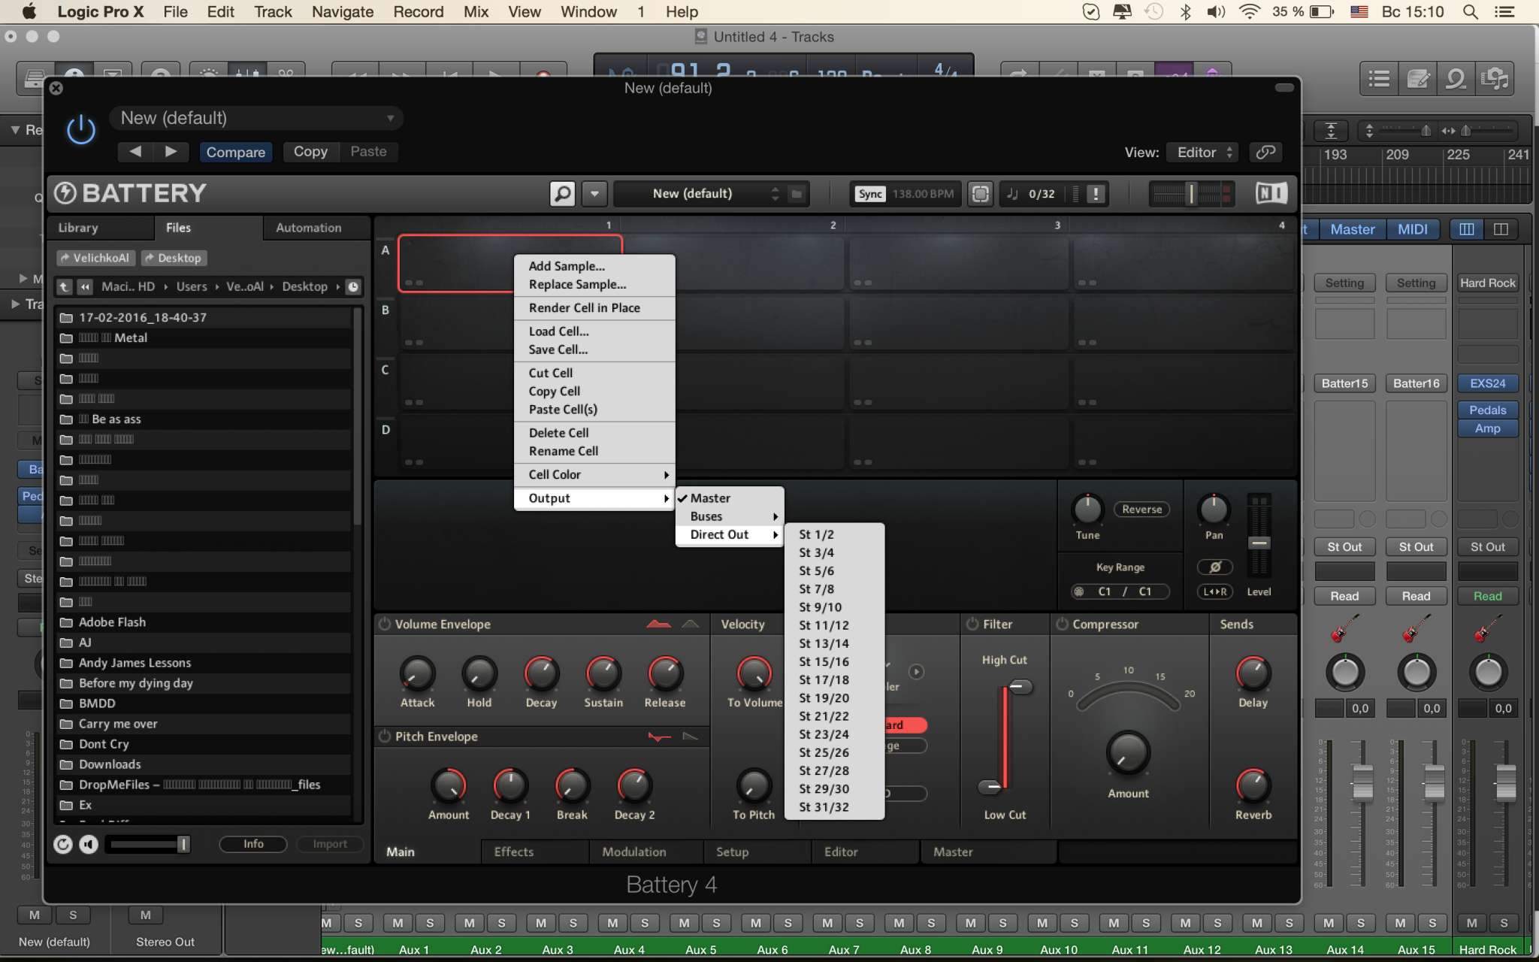Toggle the browser preview speaker icon
Screen dimensions: 1539x962
point(89,844)
